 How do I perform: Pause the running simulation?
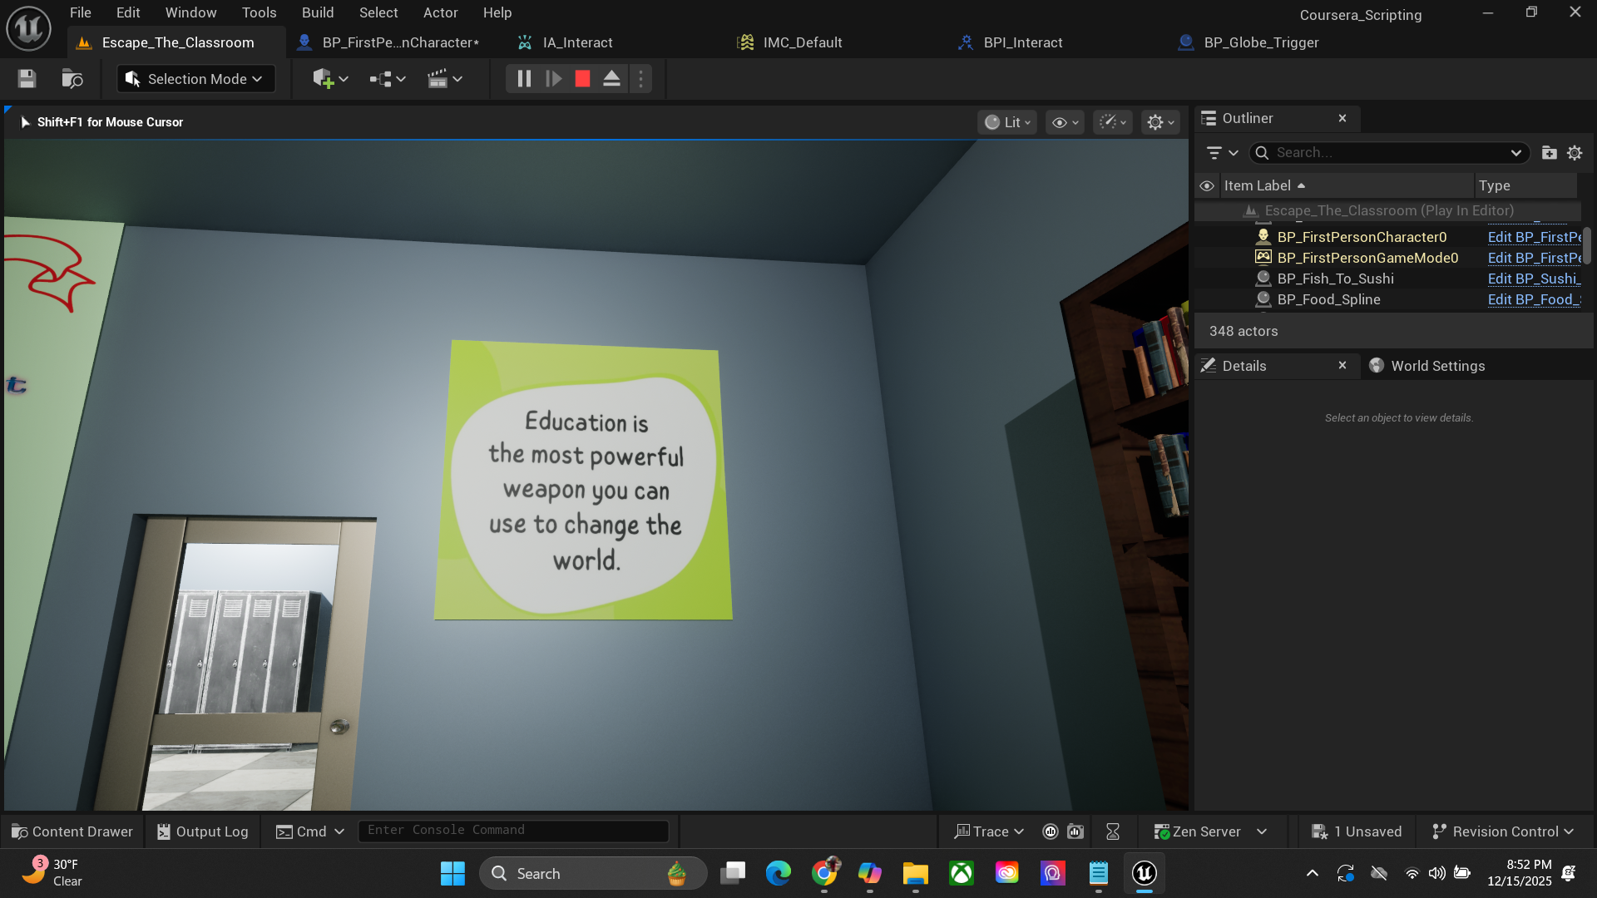(x=524, y=79)
